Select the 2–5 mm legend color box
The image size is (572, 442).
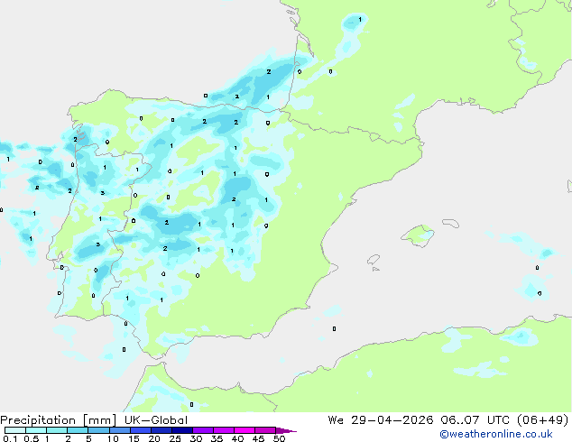(x=78, y=430)
